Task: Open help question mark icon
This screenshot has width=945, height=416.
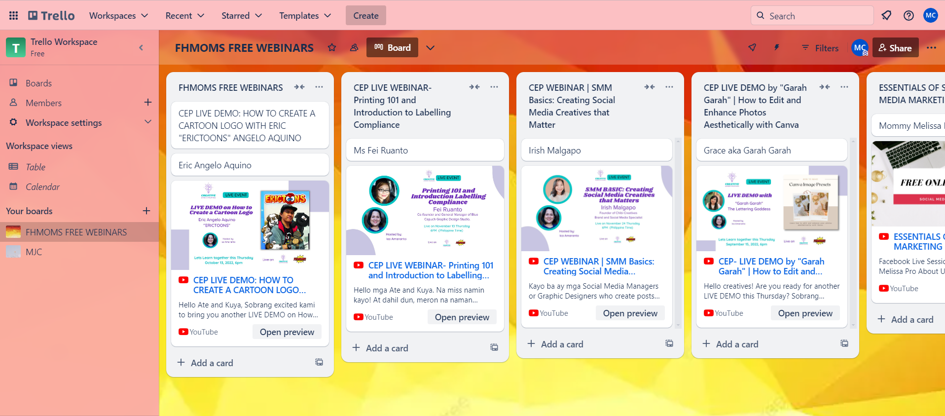Action: (x=909, y=16)
